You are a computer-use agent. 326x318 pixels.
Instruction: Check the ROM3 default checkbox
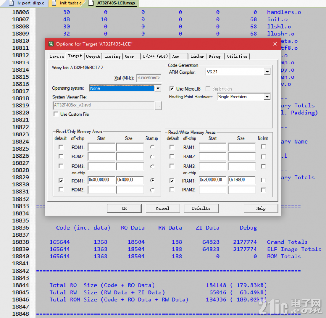[61, 166]
